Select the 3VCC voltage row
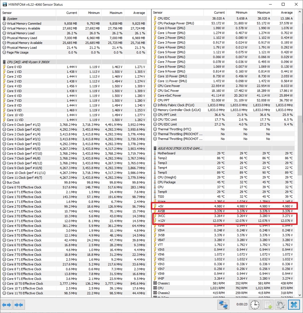The image size is (303, 313). click(223, 216)
